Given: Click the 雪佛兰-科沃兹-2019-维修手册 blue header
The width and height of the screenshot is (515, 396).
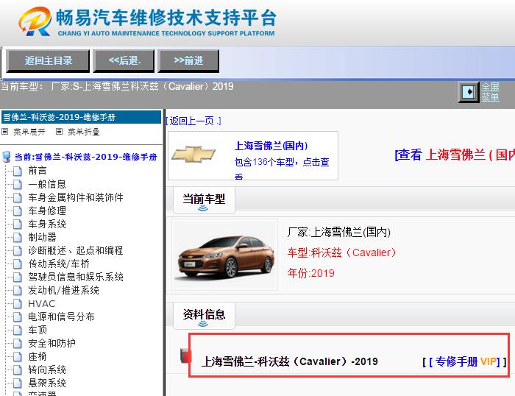Looking at the screenshot, I should pyautogui.click(x=81, y=117).
